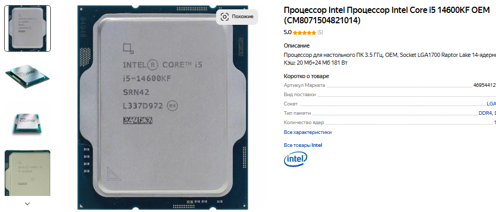Click the Коротко о товаре heading
Screen dimensions: 496x212
pyautogui.click(x=306, y=77)
